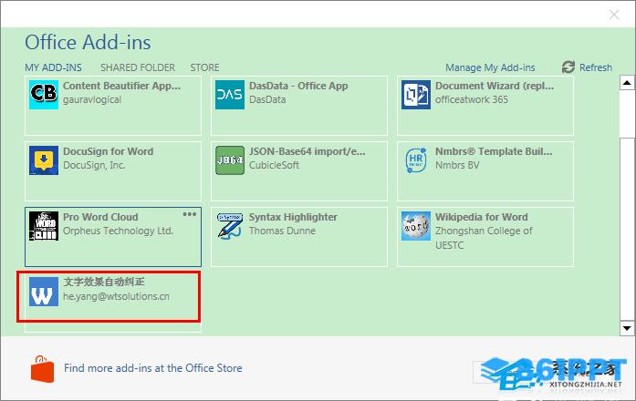Select the Wikipedia for Word title text
This screenshot has height=401, width=636.
482,217
